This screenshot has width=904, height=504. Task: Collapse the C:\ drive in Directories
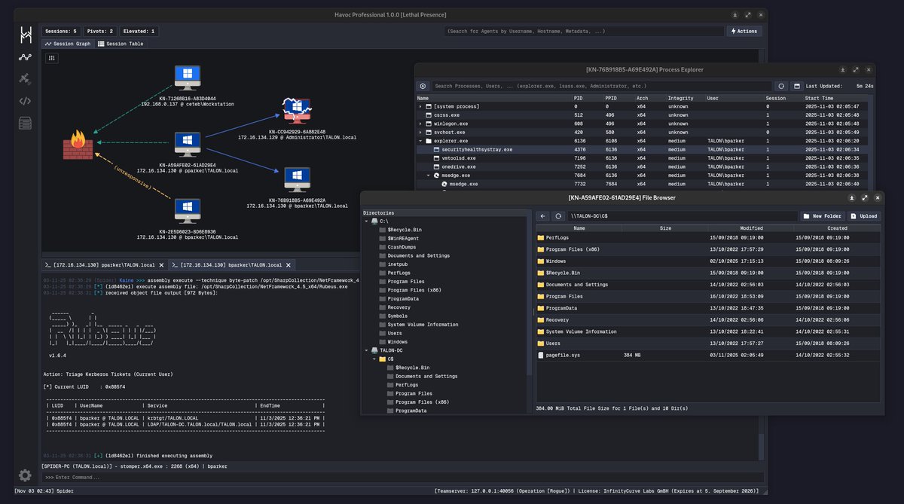click(x=366, y=221)
